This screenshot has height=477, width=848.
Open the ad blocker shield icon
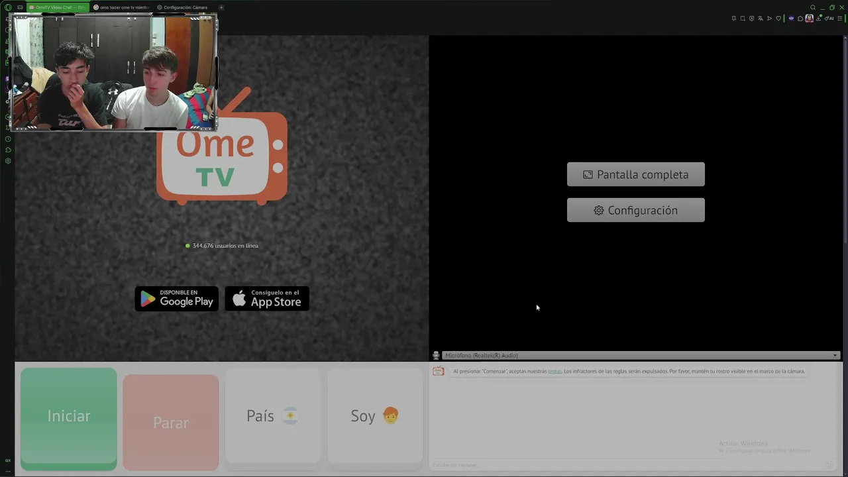pyautogui.click(x=751, y=19)
